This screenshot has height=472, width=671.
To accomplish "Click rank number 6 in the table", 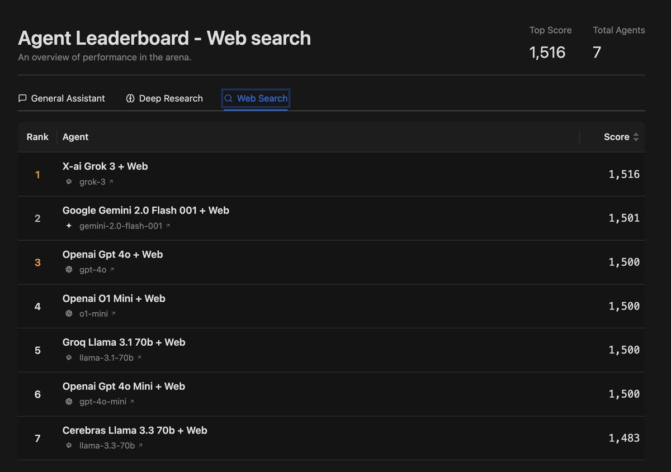I will click(37, 394).
